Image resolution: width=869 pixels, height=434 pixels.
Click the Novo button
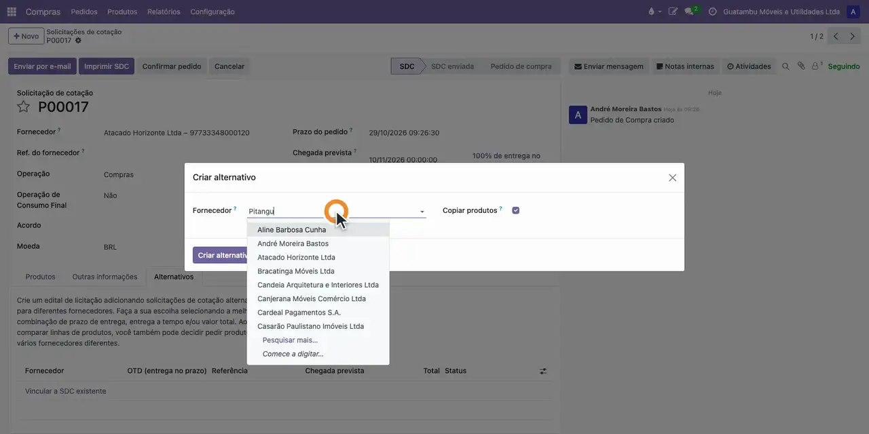click(x=26, y=36)
